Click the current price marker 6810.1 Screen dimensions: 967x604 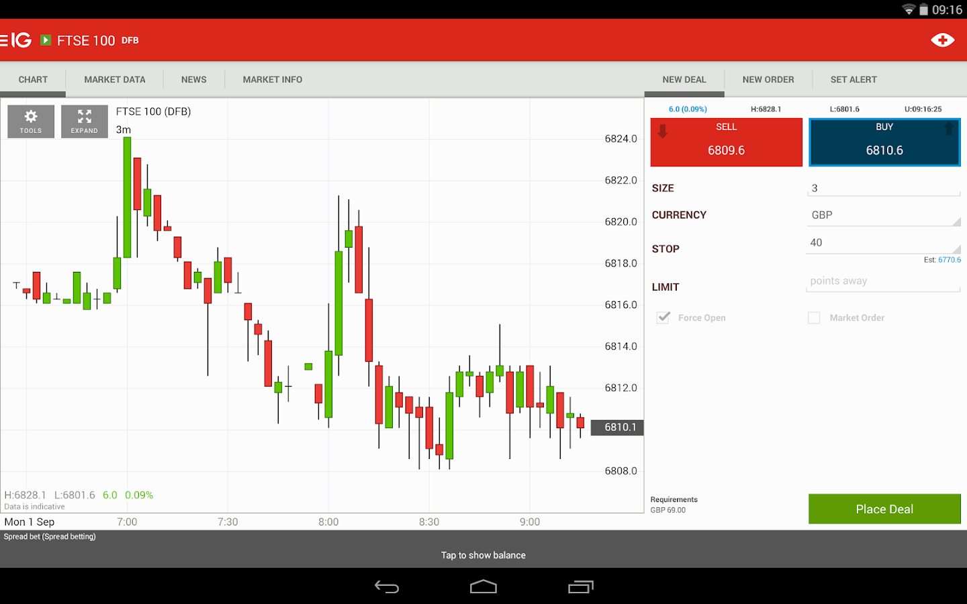[x=617, y=427]
